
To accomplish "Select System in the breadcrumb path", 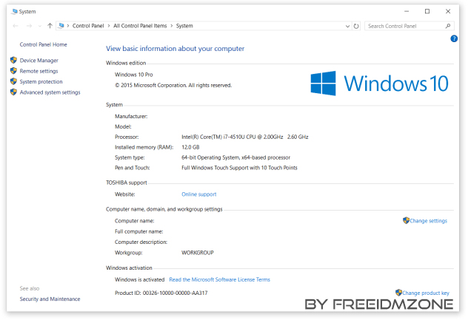I will click(184, 26).
